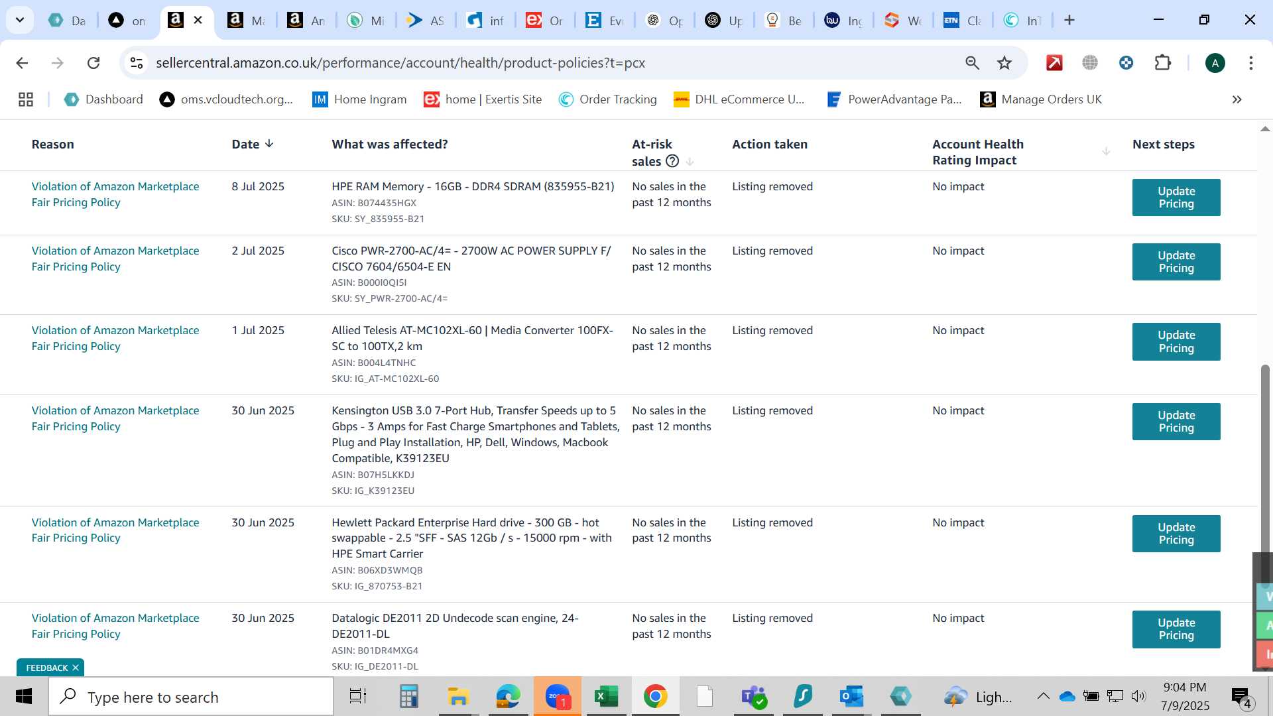
Task: Click Update Pricing for Allied Telesis AT-MC102XL-60
Action: (x=1176, y=341)
